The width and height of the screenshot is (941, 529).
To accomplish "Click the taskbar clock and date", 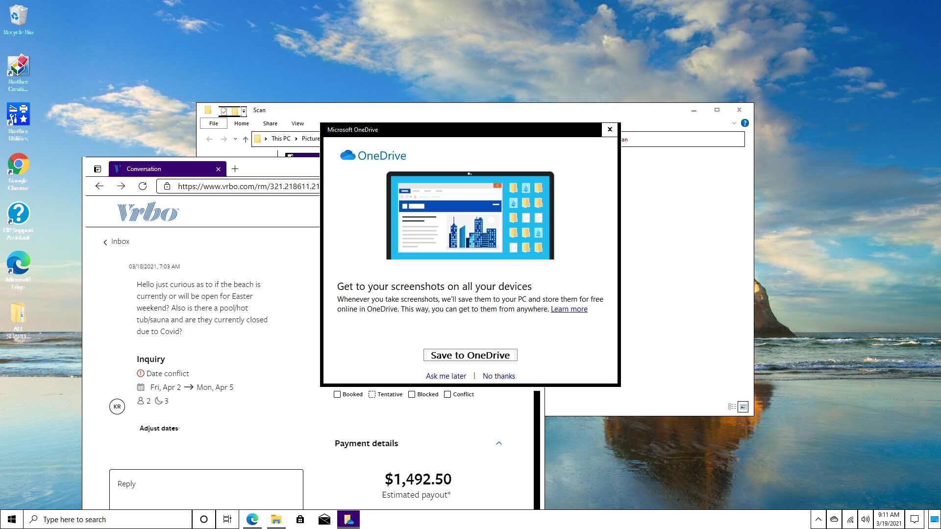I will pos(889,519).
